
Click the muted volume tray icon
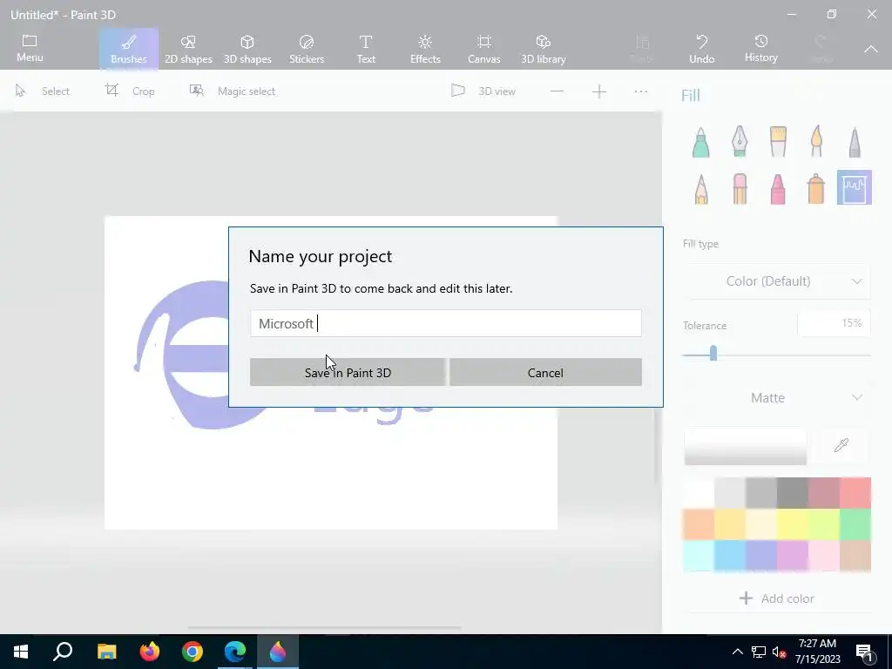(x=779, y=652)
